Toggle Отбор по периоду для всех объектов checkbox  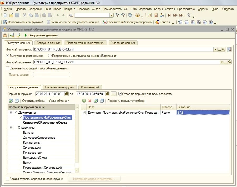(120, 94)
